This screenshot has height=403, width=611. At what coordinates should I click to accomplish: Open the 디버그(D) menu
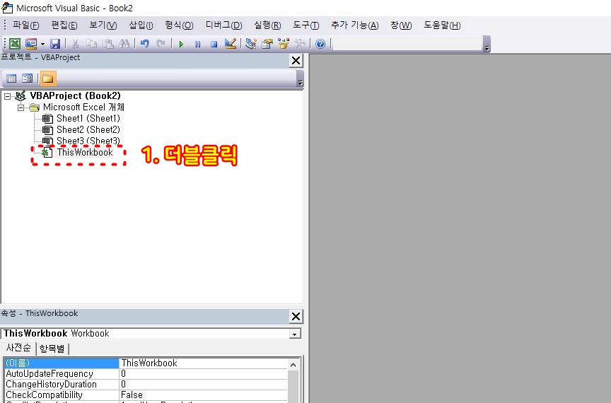(223, 25)
